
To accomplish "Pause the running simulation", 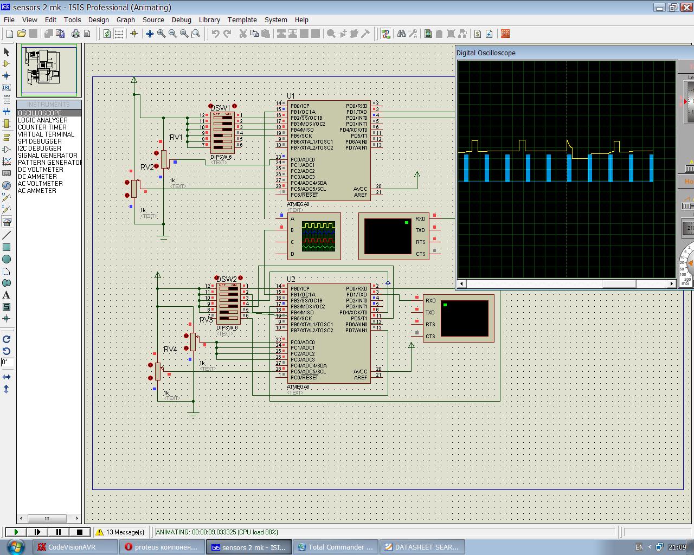I will (x=59, y=532).
